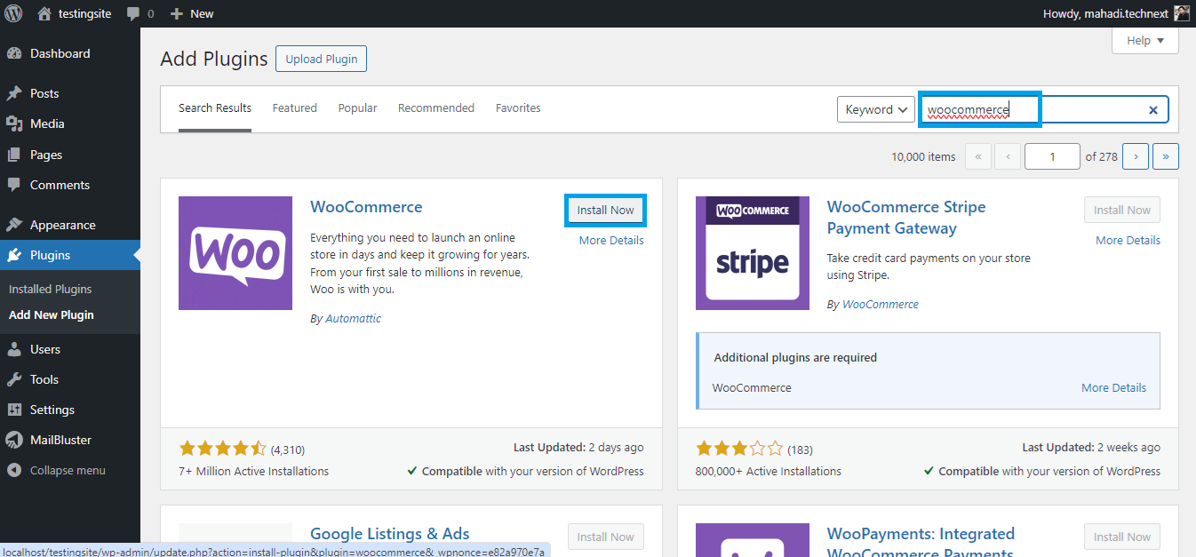The image size is (1196, 557).
Task: Click the Appearance brush icon
Action: click(14, 225)
